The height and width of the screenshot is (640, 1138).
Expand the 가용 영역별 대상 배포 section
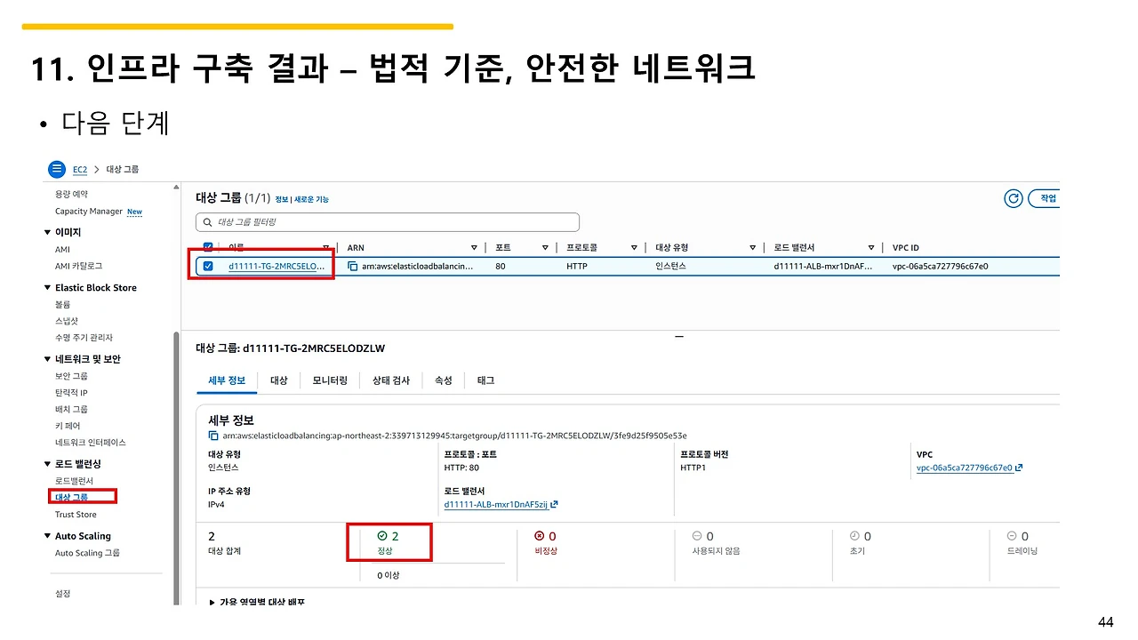click(212, 602)
